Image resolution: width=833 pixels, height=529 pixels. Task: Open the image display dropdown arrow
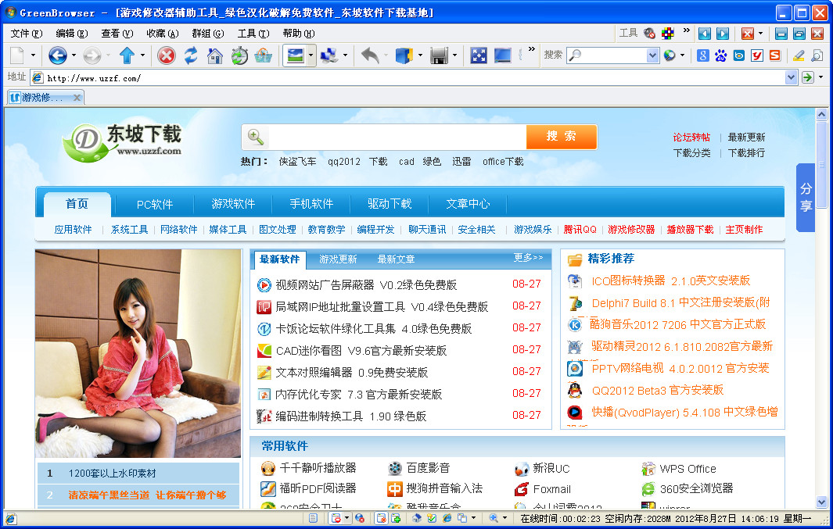tap(311, 55)
